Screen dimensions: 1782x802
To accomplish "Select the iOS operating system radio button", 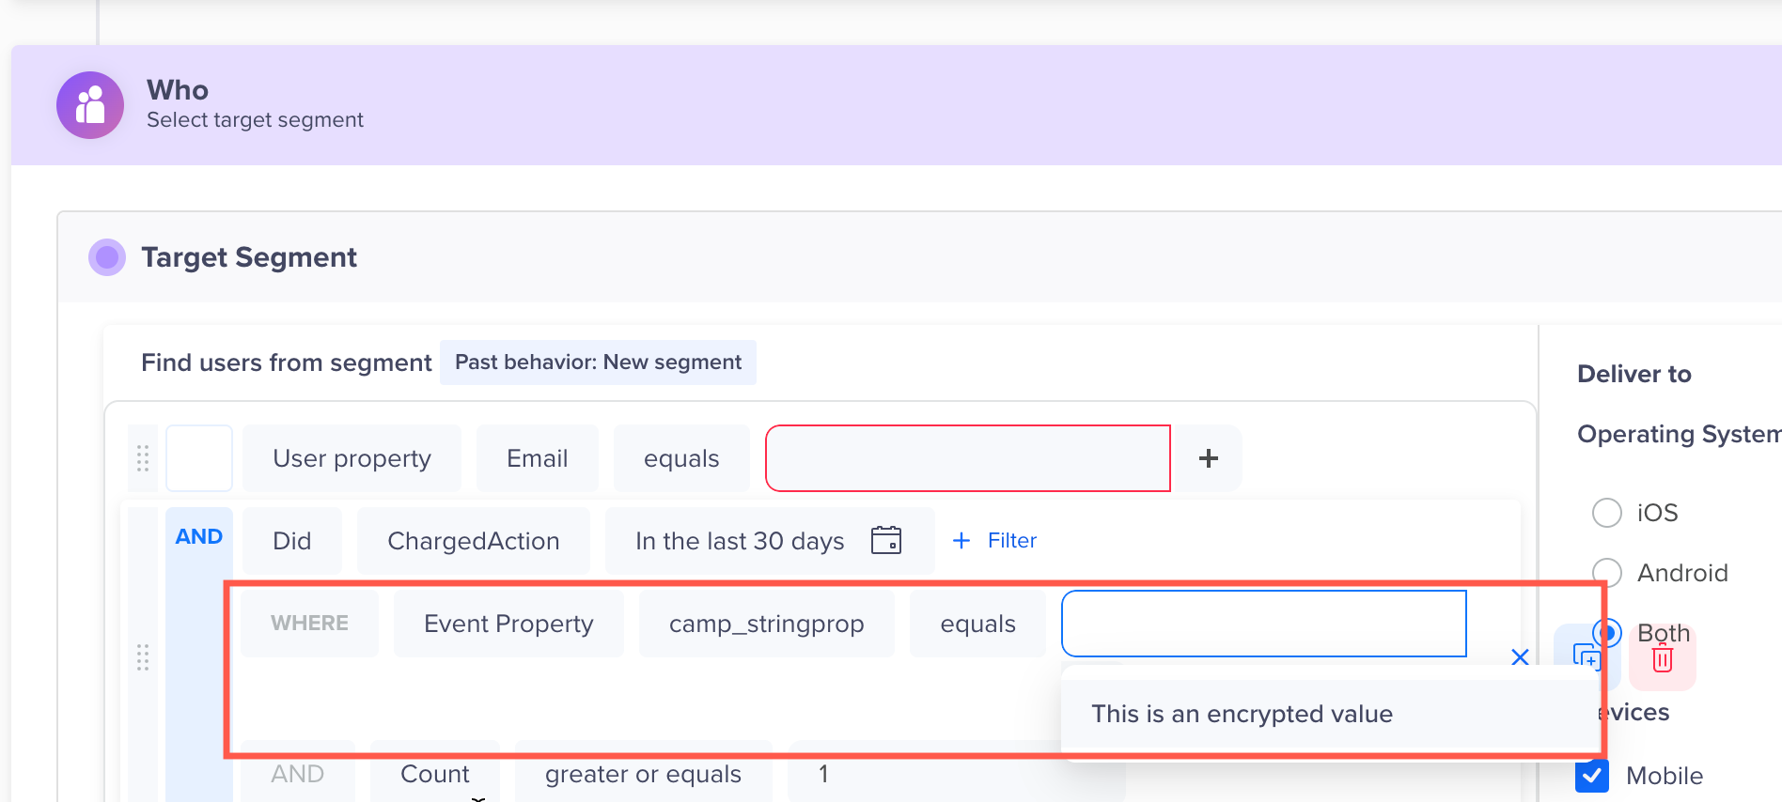I will (x=1607, y=513).
